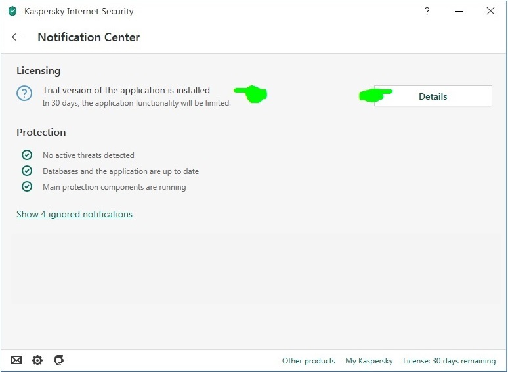The width and height of the screenshot is (508, 372).
Task: Click 'Databases and the application are up to date'
Action: click(121, 171)
